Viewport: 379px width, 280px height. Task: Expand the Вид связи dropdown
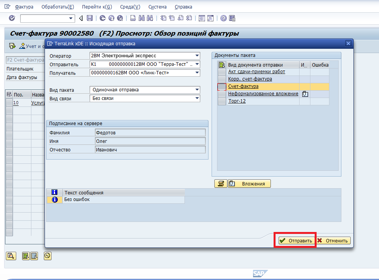click(x=197, y=98)
